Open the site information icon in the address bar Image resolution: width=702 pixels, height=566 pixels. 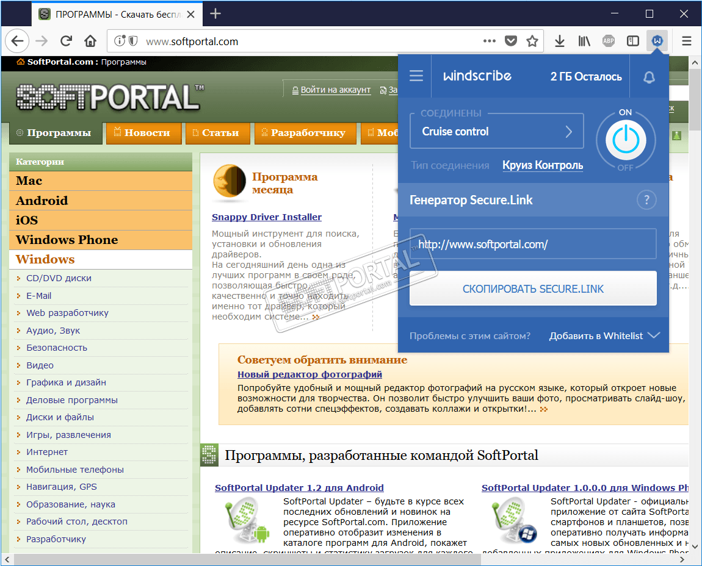click(x=120, y=41)
